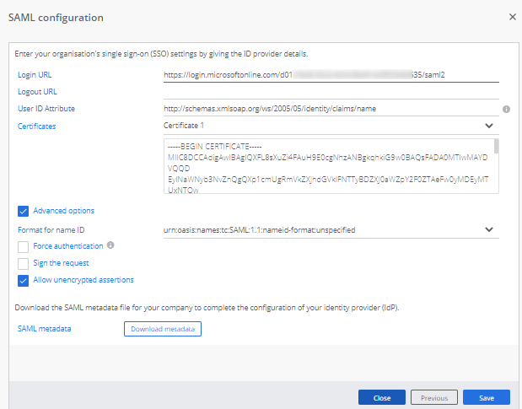The image size is (522, 409).
Task: Tick the Sign the request checkbox
Action: coord(24,263)
